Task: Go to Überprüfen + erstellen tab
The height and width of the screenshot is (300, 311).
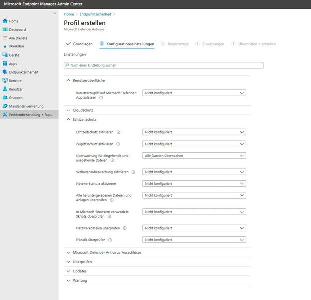Action: point(253,44)
